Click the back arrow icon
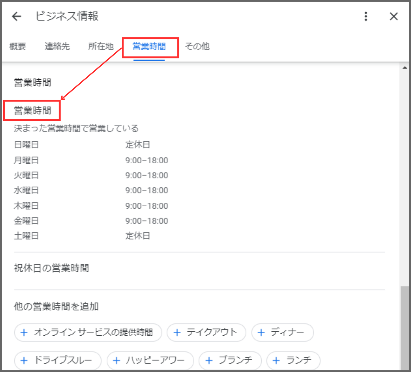The image size is (411, 372). pyautogui.click(x=17, y=16)
